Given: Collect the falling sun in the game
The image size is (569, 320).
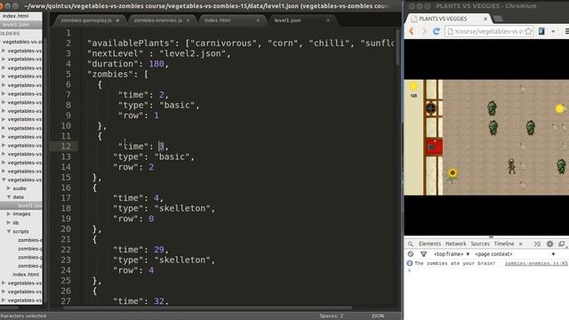Looking at the screenshot, I should click(560, 108).
